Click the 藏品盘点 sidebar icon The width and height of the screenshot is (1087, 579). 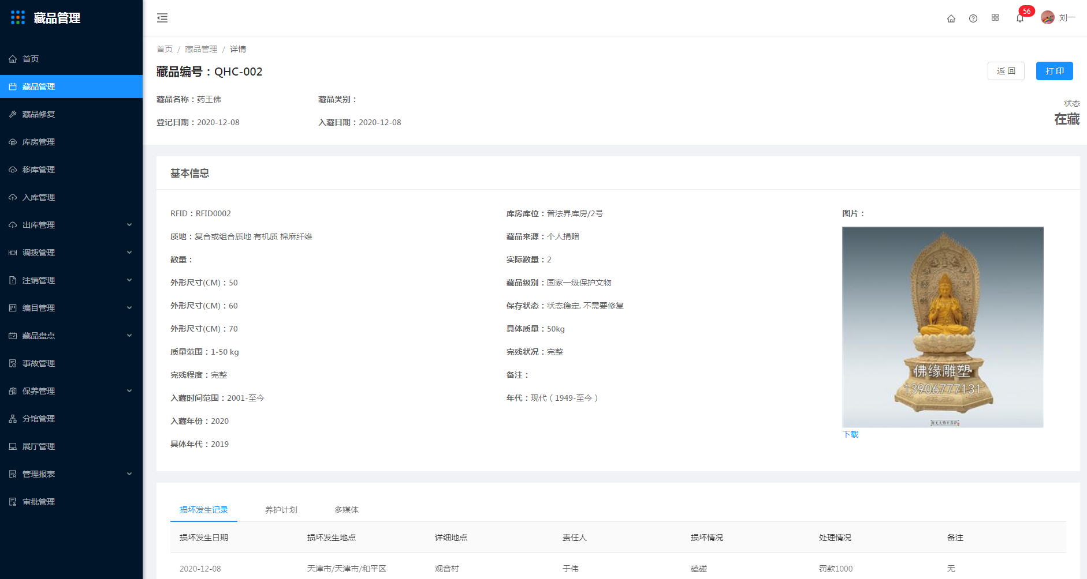click(13, 336)
